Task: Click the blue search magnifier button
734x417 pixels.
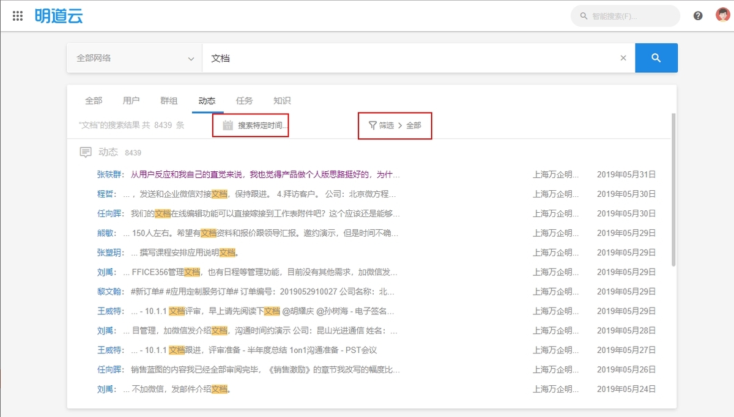Action: [x=656, y=57]
